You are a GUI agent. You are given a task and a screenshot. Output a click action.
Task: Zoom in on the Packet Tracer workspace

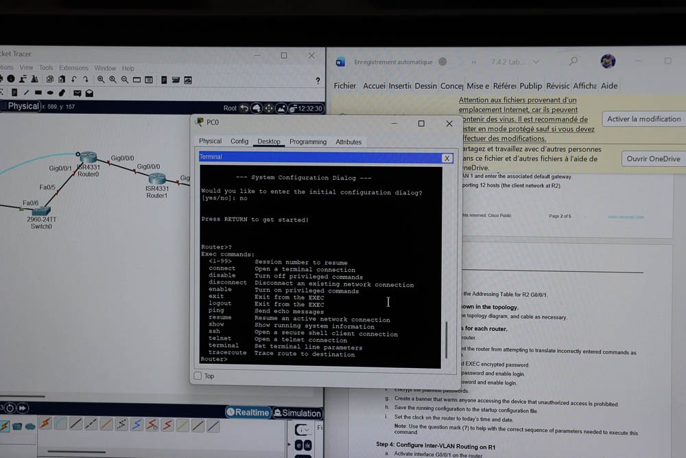coord(101,80)
